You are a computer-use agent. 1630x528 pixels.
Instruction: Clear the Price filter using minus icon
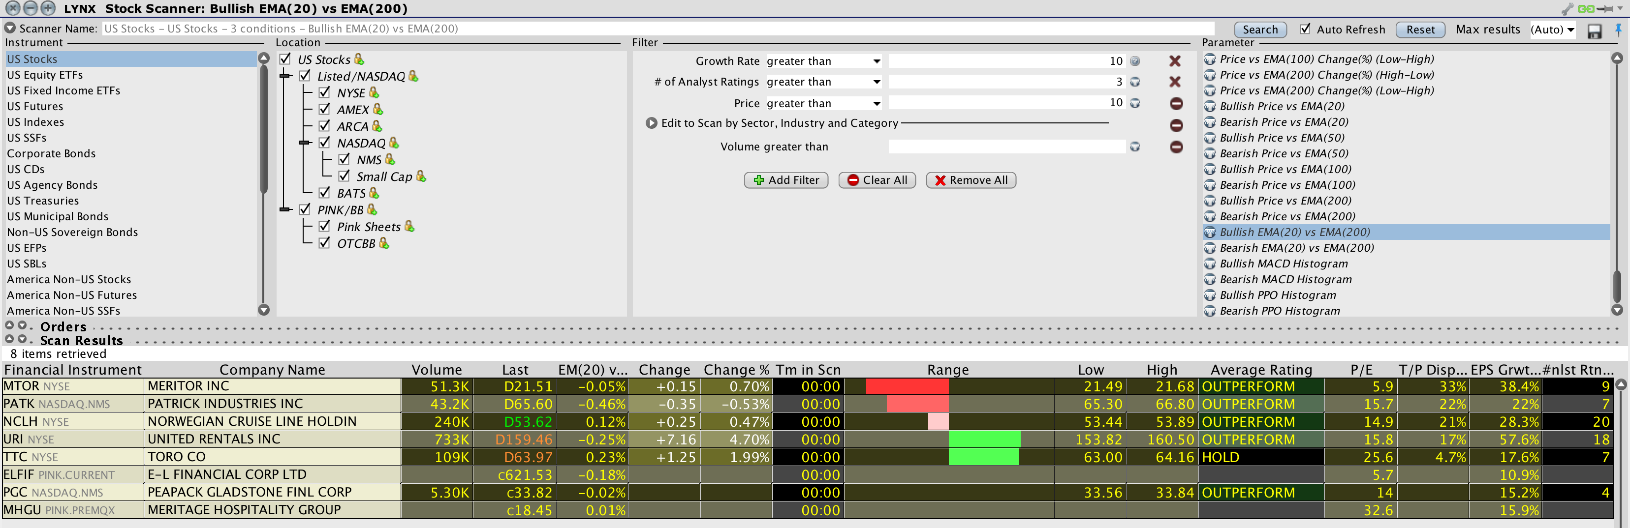(1176, 104)
